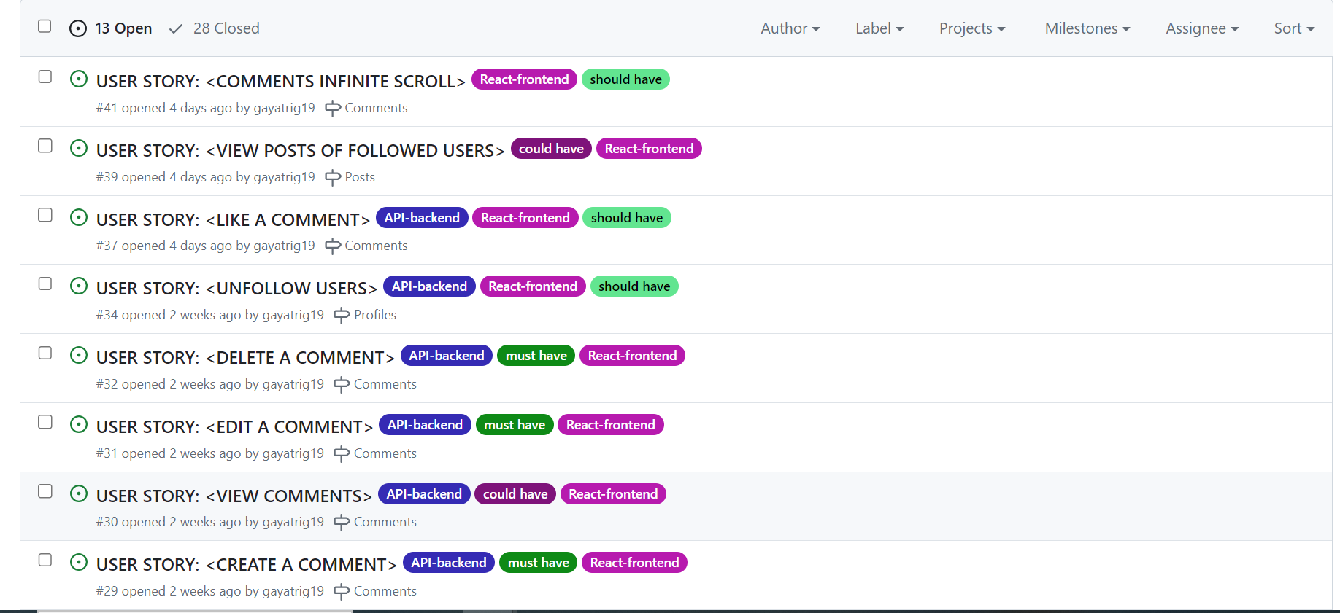Viewport: 1340px width, 613px height.
Task: Click React-frontend label on VIEW POSTS OF FOLLOWED USERS
Action: point(649,149)
